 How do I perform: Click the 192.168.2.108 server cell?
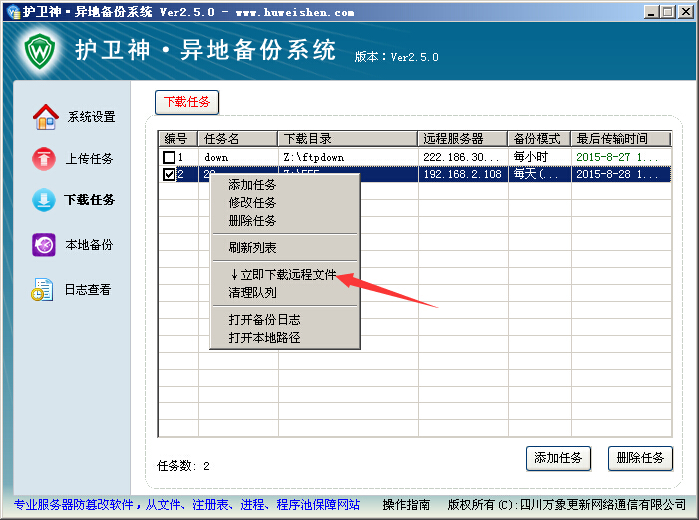click(463, 174)
